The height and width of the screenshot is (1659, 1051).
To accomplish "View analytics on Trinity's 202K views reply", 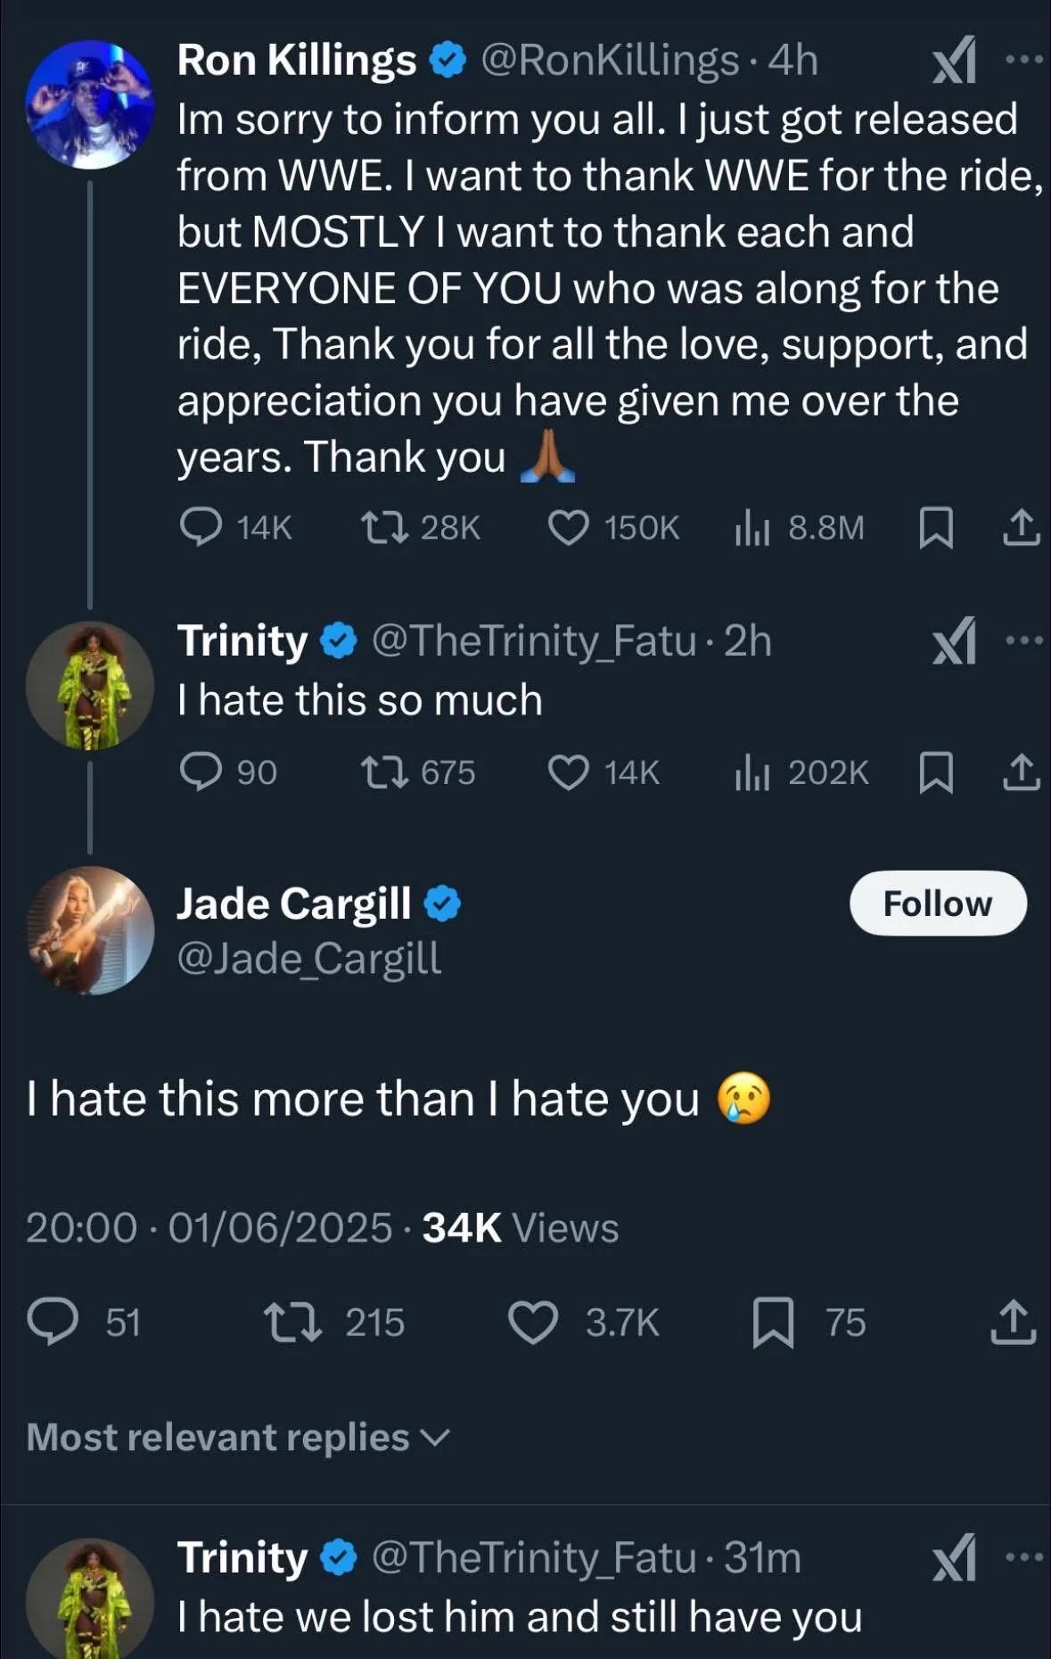I will click(751, 772).
